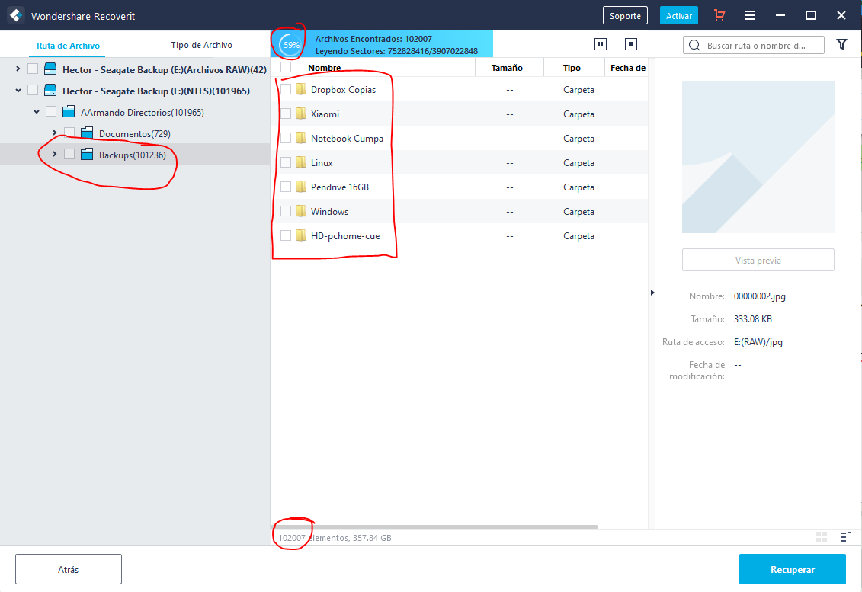Click the NTFS drive icon
The image size is (862, 592).
tap(50, 91)
